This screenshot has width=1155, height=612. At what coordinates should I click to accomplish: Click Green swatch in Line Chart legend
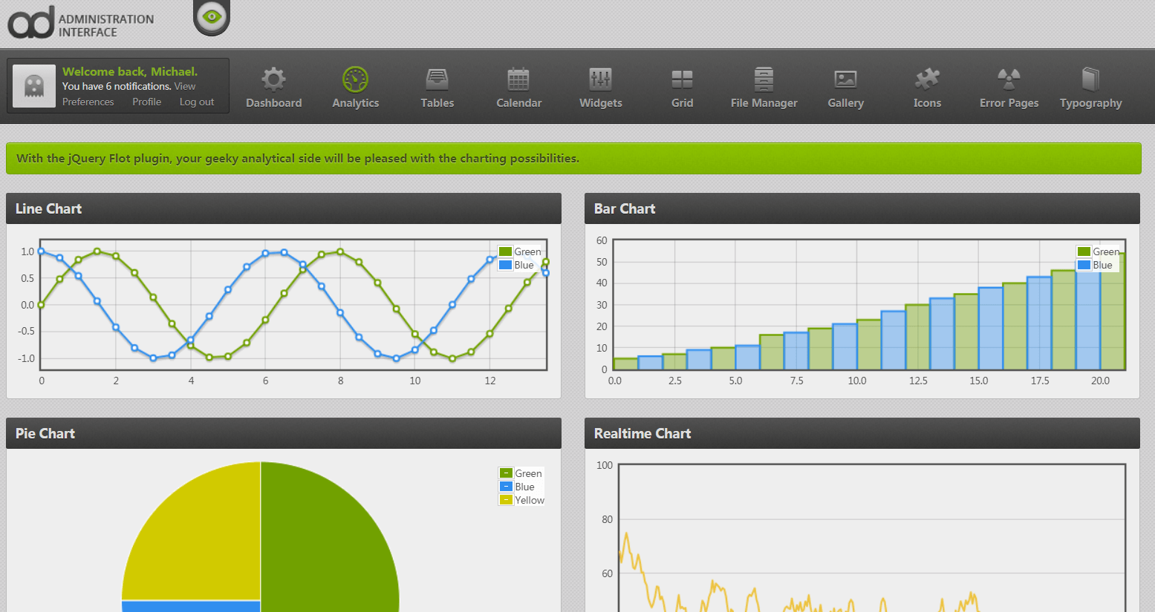point(506,252)
